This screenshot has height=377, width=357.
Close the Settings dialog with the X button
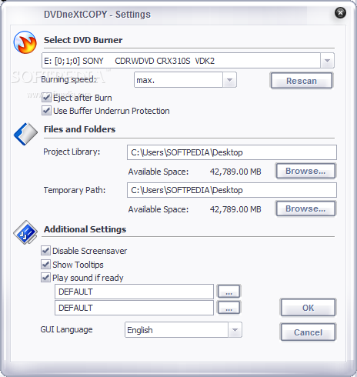tap(340, 12)
